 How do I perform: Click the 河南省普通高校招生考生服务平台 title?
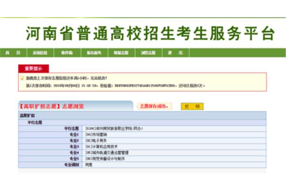(x=150, y=33)
